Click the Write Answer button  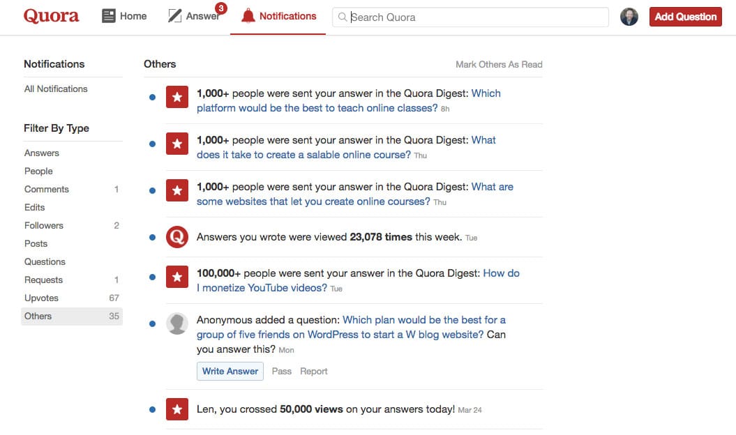[x=230, y=371]
